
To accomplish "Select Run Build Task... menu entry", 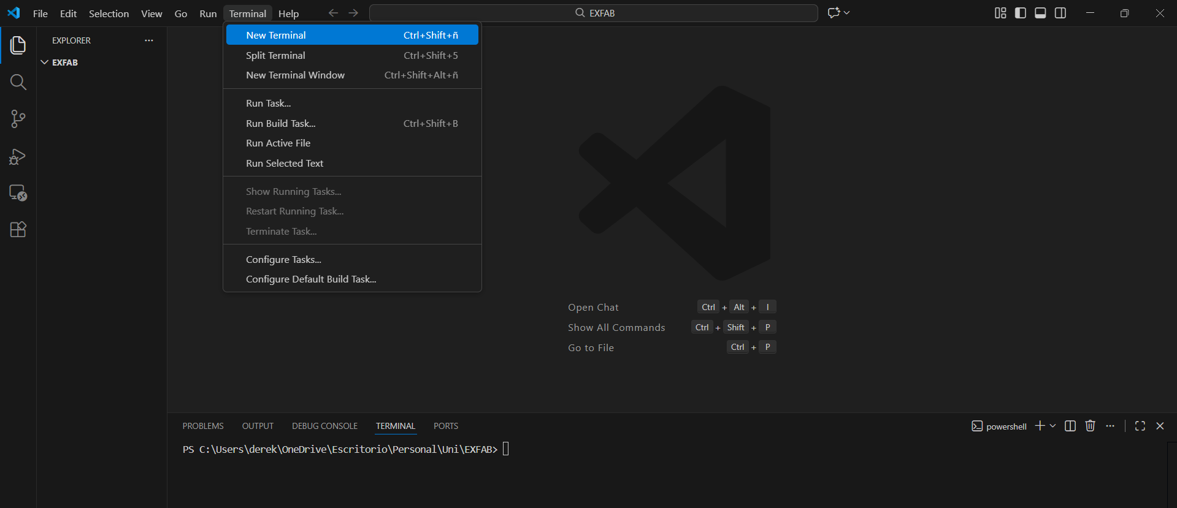I will point(352,123).
